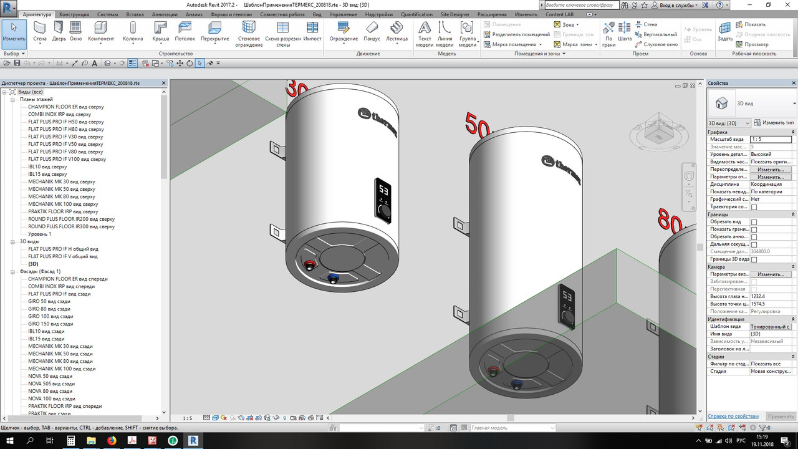Choose the Стеновое ограждение tool
Image resolution: width=798 pixels, height=449 pixels.
249,34
